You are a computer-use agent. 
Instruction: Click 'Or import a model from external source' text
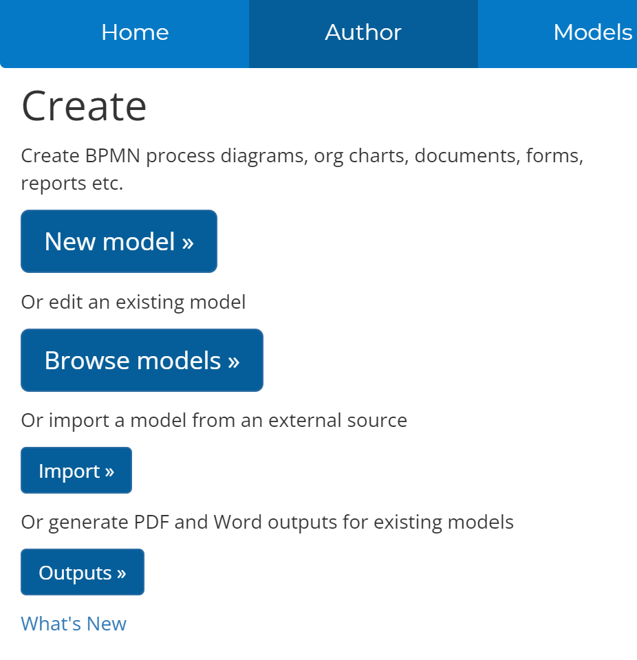(x=214, y=420)
